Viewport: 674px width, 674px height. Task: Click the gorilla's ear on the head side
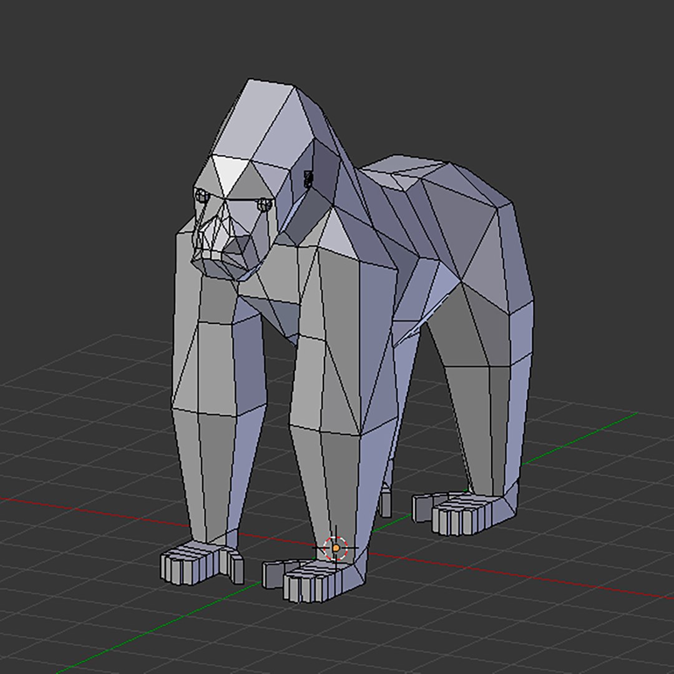[x=308, y=179]
